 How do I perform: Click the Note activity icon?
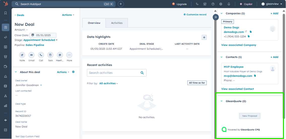coord(22,55)
